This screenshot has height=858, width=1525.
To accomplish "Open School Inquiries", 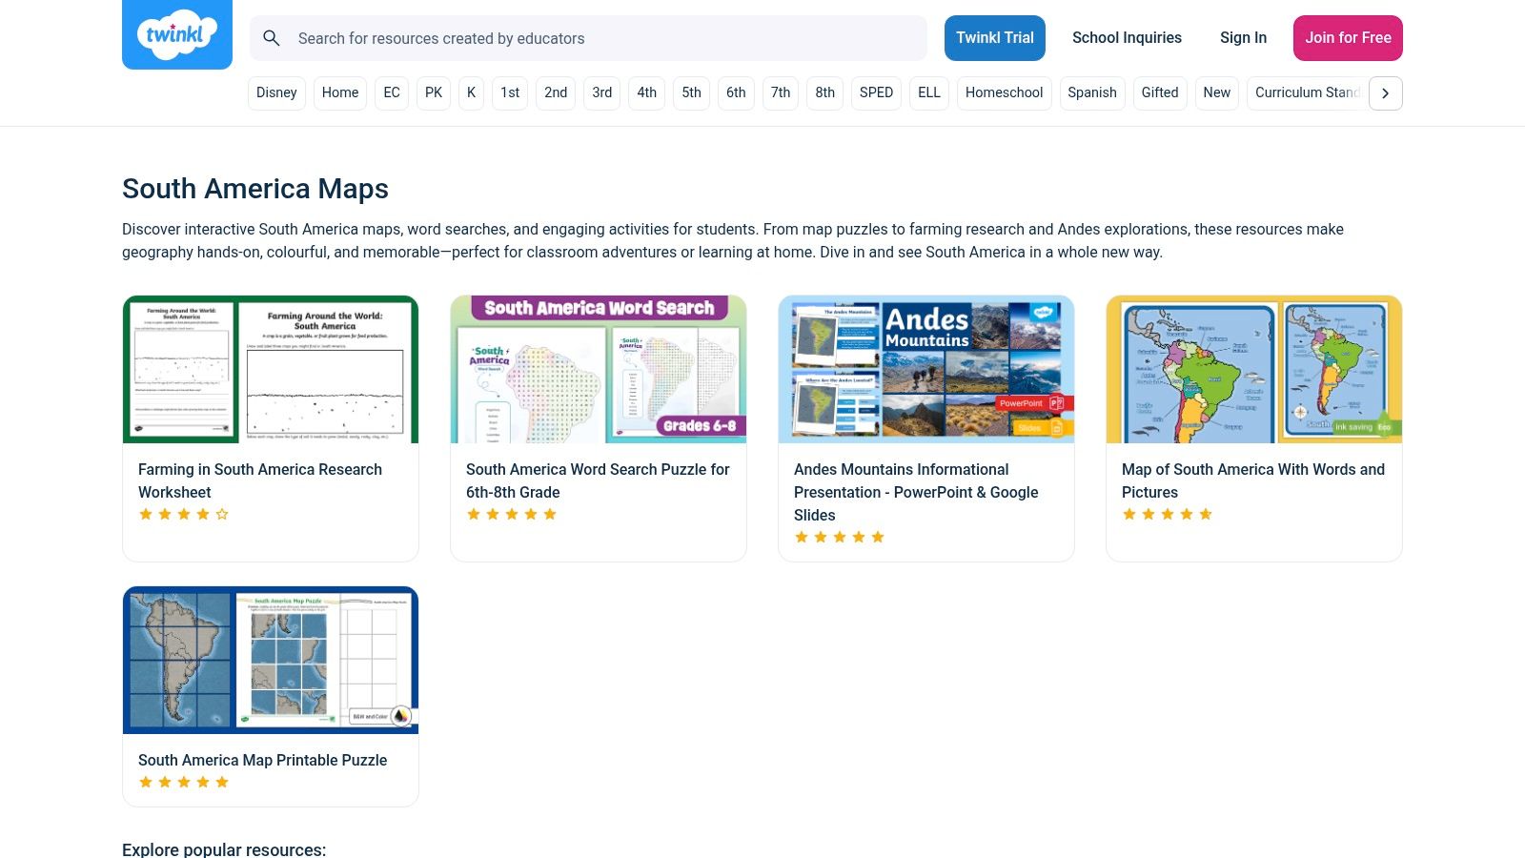I will pos(1127,38).
